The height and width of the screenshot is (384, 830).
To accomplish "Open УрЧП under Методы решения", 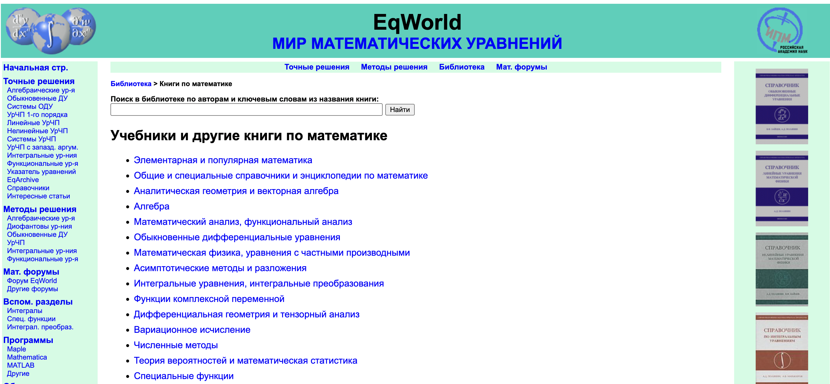I will [16, 243].
